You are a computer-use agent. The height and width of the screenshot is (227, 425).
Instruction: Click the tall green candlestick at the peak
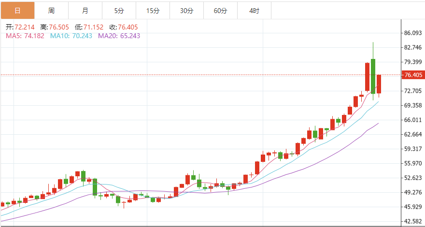373,76
